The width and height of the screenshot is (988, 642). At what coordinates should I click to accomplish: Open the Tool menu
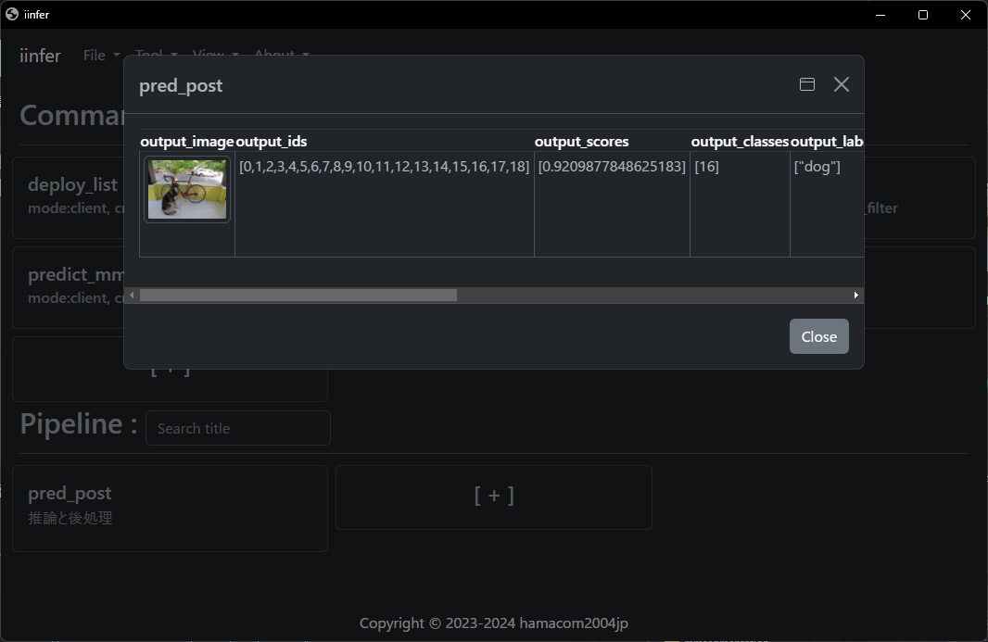pyautogui.click(x=156, y=56)
